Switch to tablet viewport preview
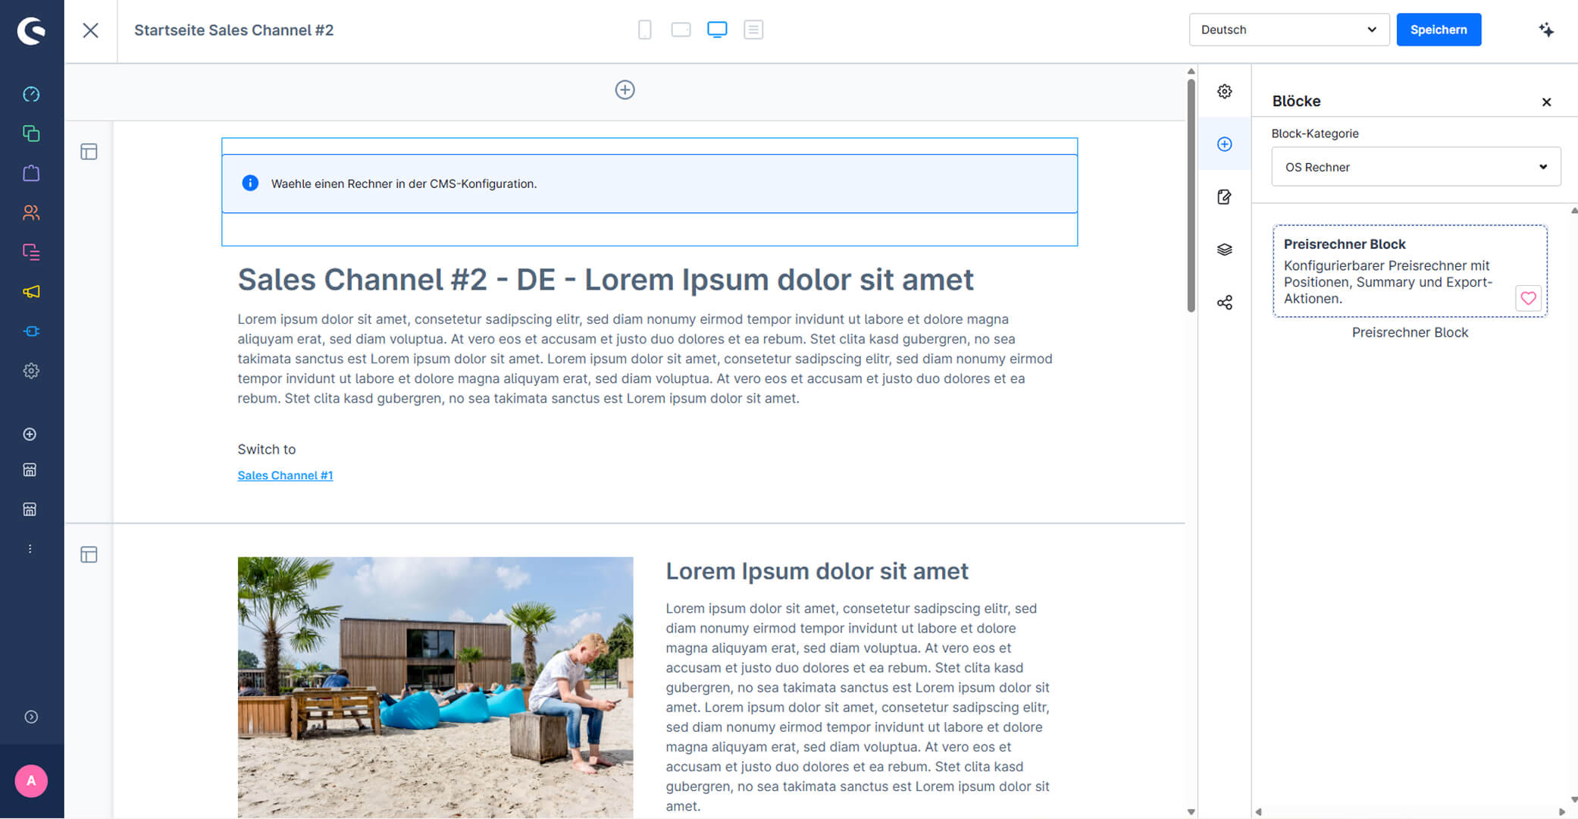Image resolution: width=1578 pixels, height=819 pixels. (681, 30)
